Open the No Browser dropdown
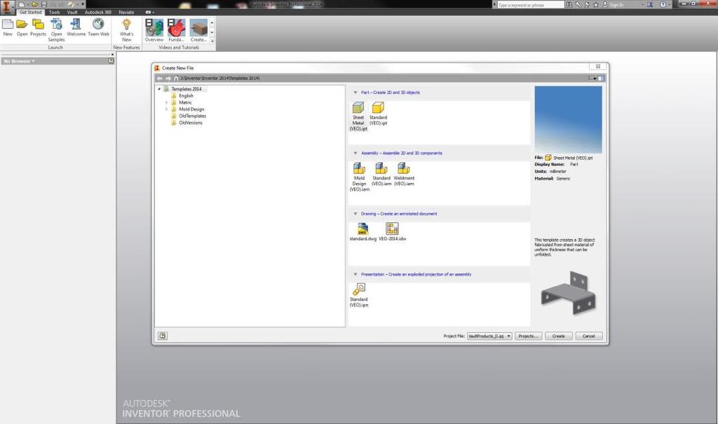The image size is (718, 424). coord(19,61)
